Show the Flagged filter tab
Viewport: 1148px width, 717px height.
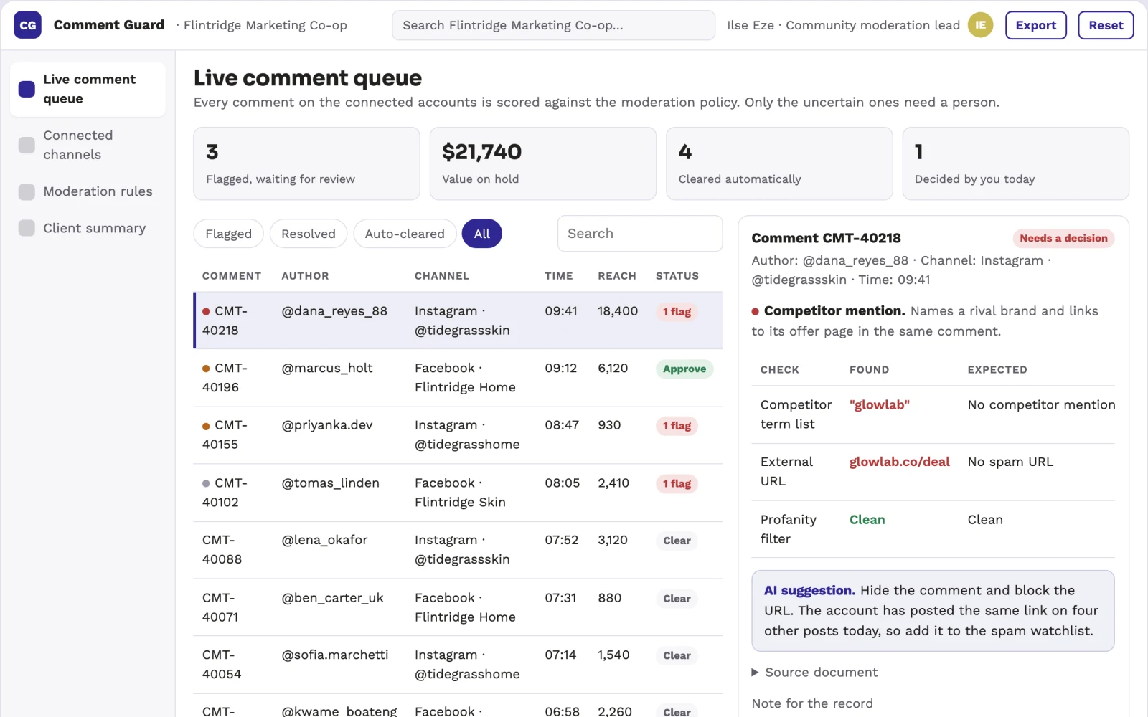(x=228, y=234)
